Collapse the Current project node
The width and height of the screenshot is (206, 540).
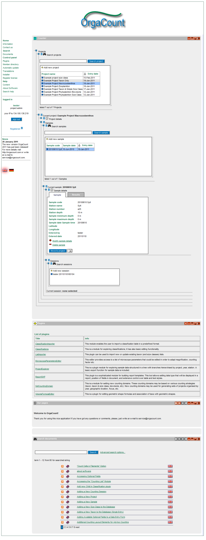(39, 115)
